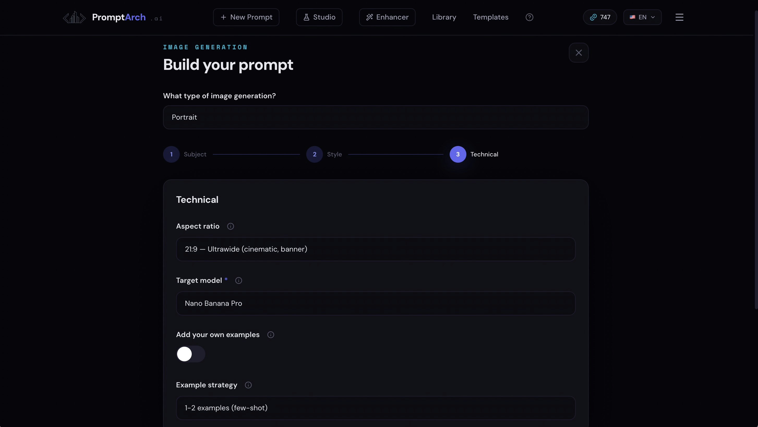Click the New Prompt button
The width and height of the screenshot is (758, 427).
tap(246, 17)
